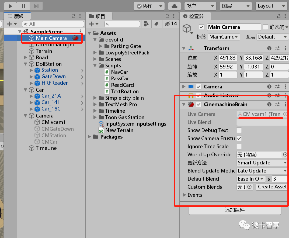
Task: Open the 帐户 account dropdown
Action: click(x=200, y=6)
